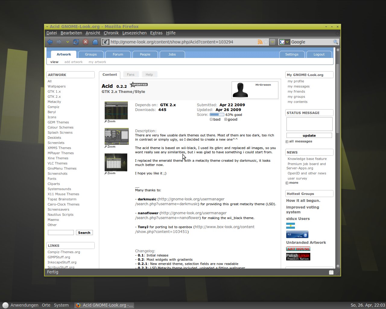Open the first Acid screenshot thumbnail
This screenshot has height=309, width=386.
[x=116, y=110]
